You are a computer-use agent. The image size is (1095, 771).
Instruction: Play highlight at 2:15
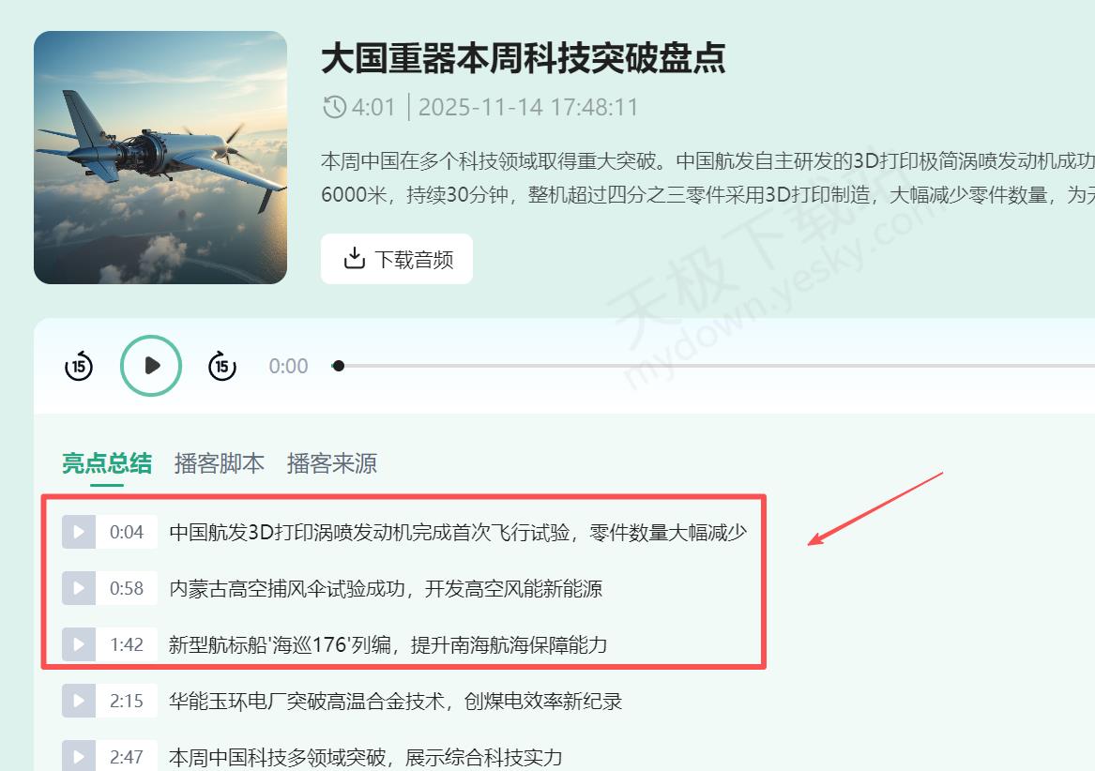click(79, 701)
